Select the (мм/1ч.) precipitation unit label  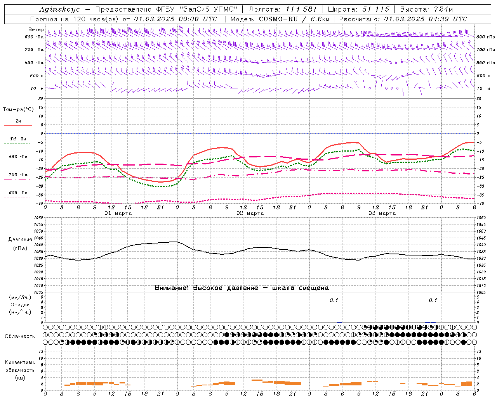point(20,312)
